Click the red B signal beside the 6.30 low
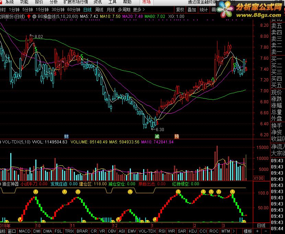 tap(157, 123)
